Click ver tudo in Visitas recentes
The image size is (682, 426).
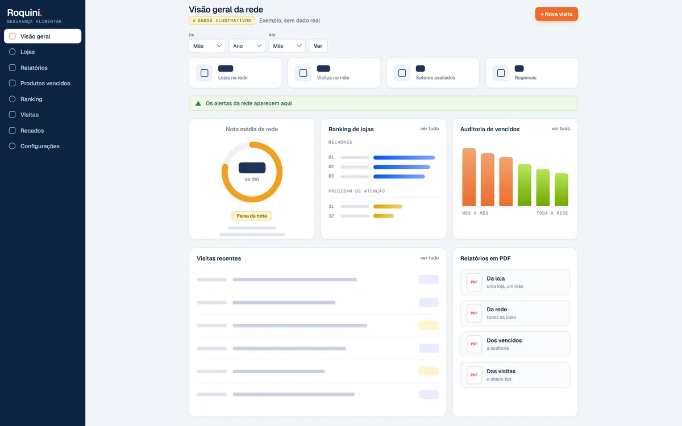pos(430,258)
